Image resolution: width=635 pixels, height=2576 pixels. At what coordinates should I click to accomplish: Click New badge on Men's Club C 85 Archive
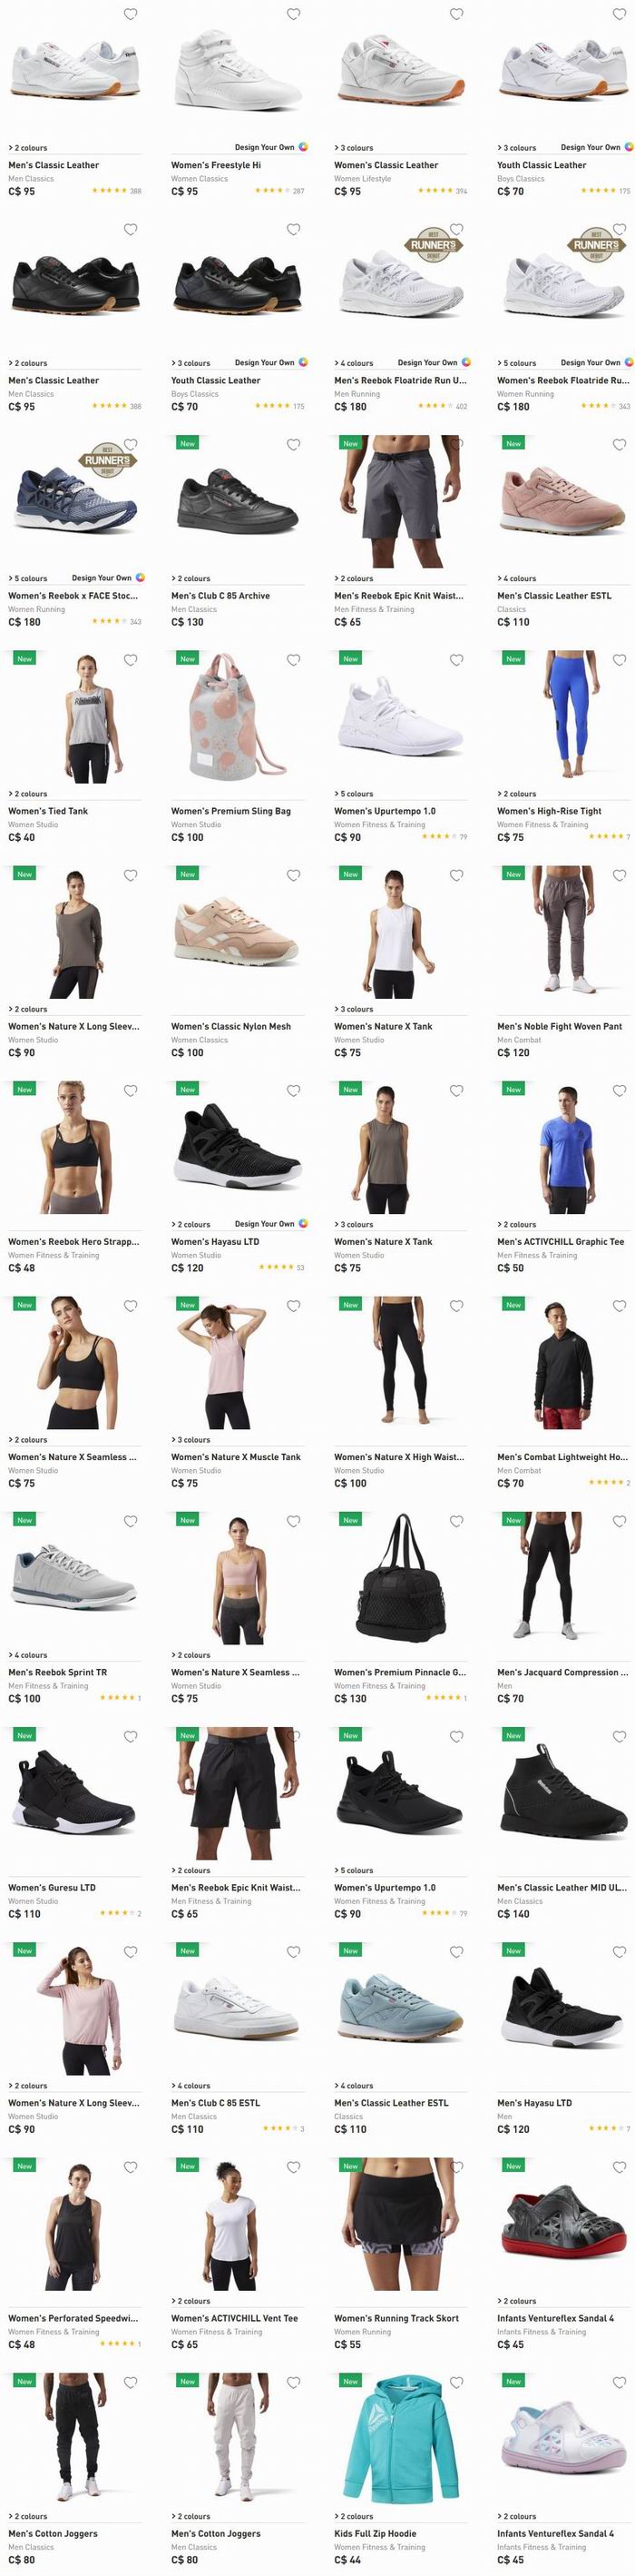point(188,443)
